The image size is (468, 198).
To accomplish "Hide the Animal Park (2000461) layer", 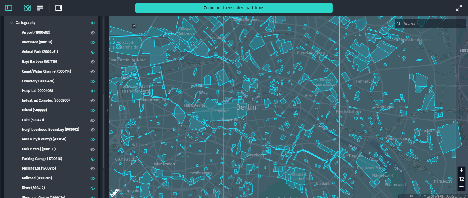I will click(x=93, y=52).
